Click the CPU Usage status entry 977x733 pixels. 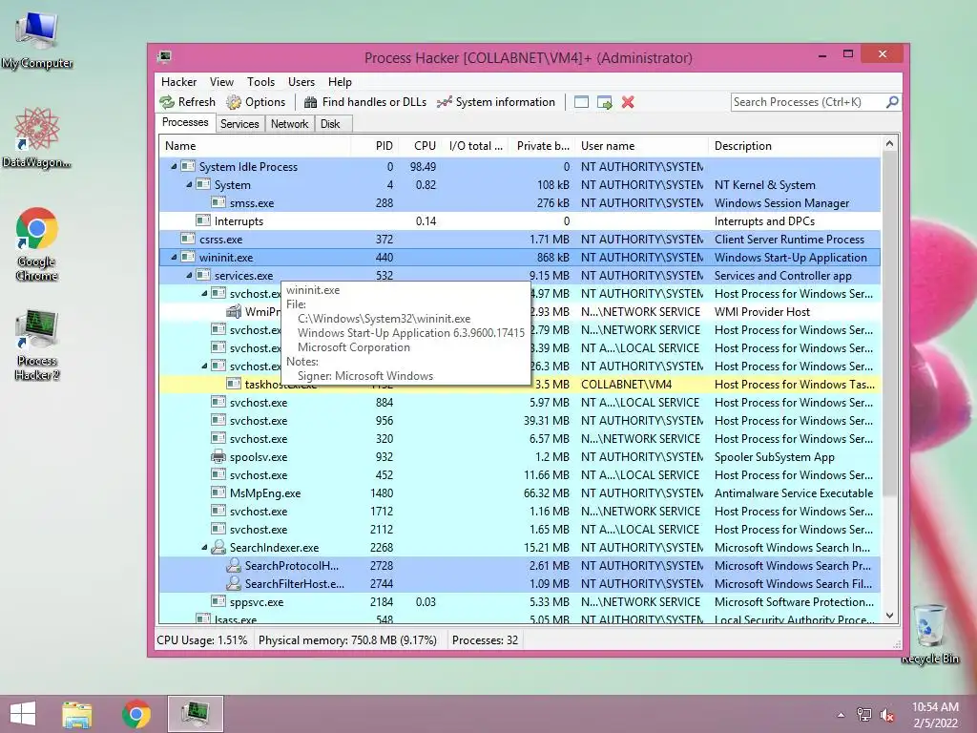click(202, 640)
